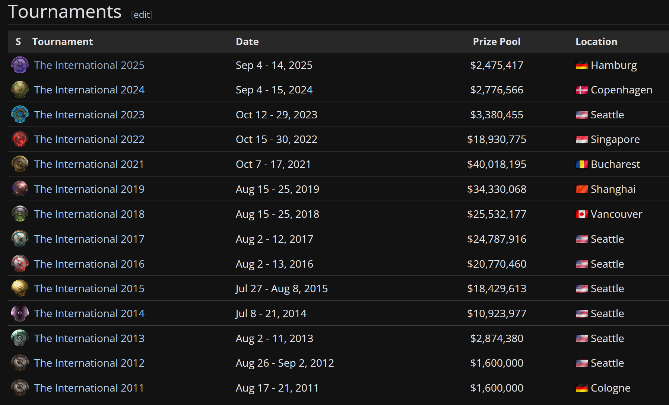Click the Germany flag beside Hamburg

point(581,66)
